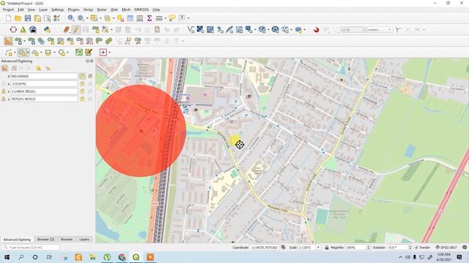Image resolution: width=469 pixels, height=263 pixels.
Task: Click the locator search box
Action: point(30,248)
